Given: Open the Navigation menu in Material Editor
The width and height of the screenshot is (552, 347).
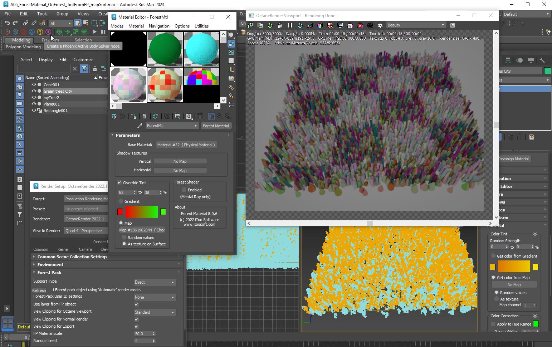Looking at the screenshot, I should pos(159,26).
